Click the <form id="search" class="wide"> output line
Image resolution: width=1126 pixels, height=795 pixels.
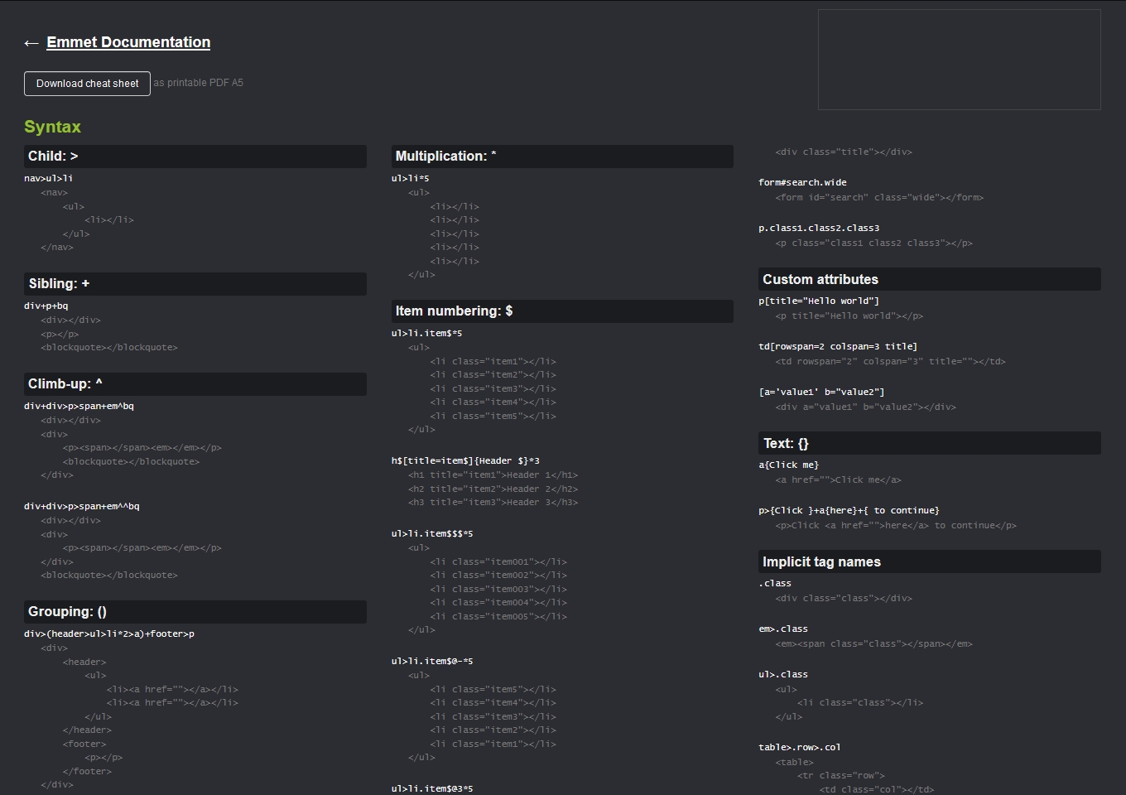879,197
